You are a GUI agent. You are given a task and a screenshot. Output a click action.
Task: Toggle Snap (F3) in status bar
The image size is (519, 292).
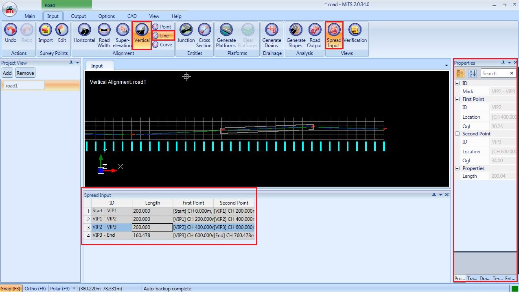pyautogui.click(x=11, y=289)
